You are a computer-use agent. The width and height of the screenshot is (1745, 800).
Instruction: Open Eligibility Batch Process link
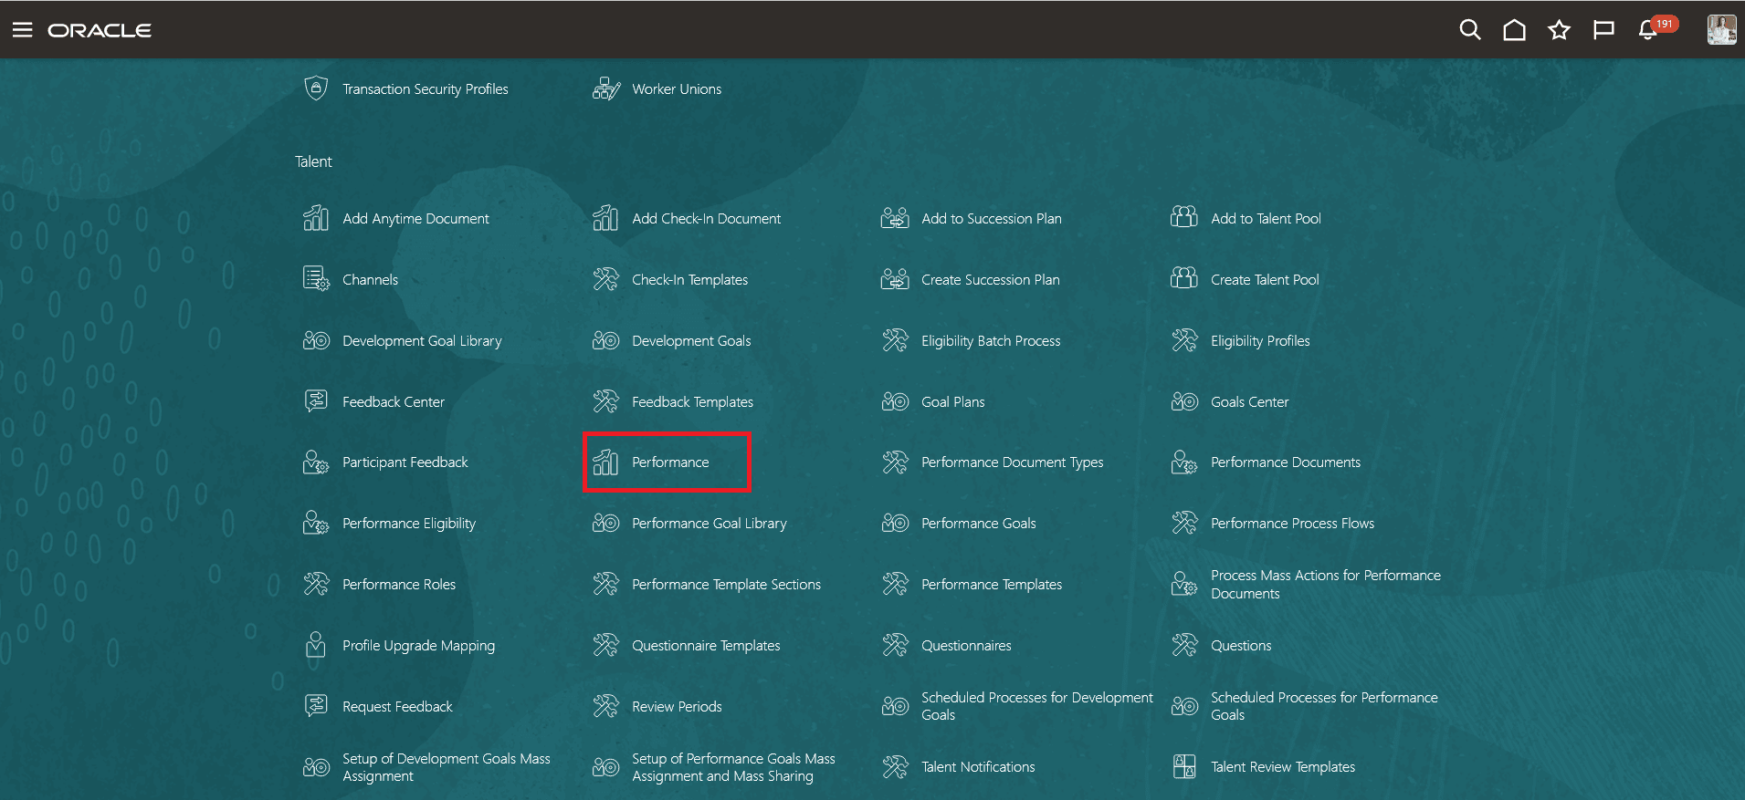click(x=991, y=341)
